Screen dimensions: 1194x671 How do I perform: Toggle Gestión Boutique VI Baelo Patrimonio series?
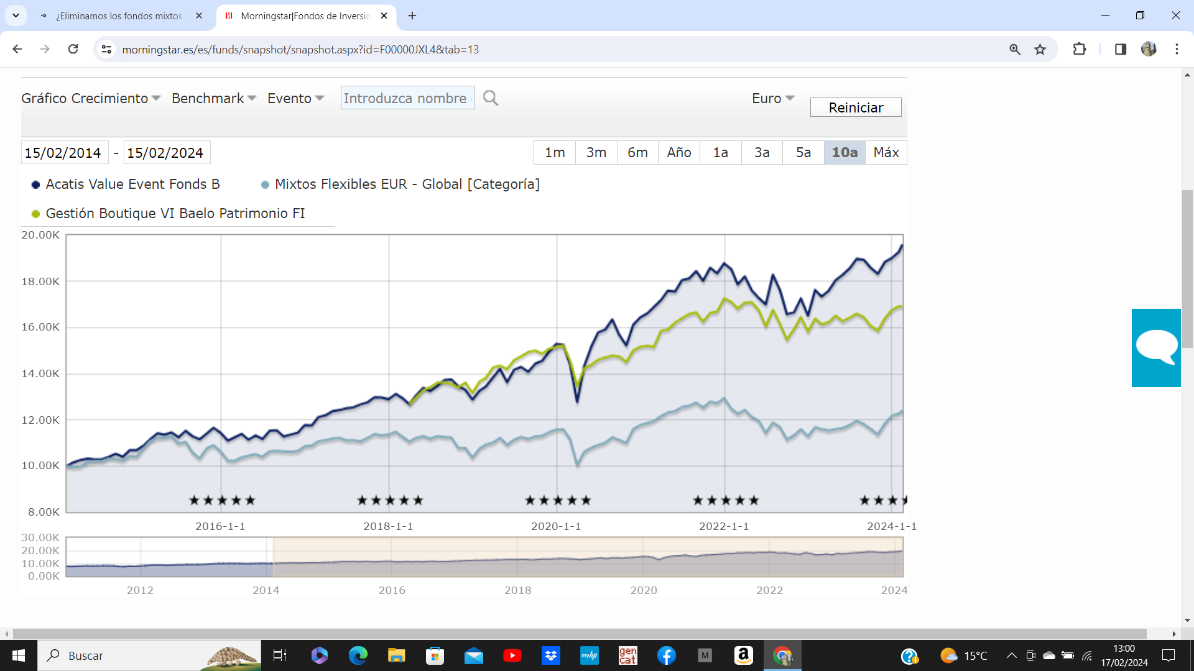point(168,214)
